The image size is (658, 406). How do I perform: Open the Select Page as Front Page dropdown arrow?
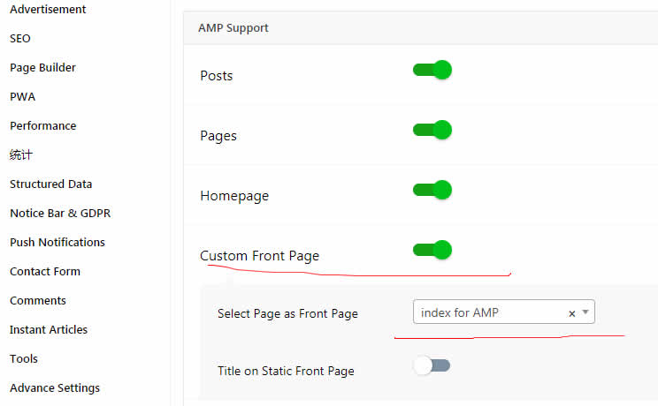pyautogui.click(x=585, y=312)
